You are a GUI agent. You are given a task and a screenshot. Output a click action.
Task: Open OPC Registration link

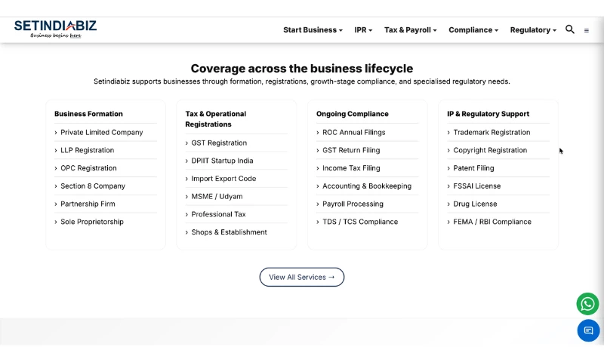(88, 168)
